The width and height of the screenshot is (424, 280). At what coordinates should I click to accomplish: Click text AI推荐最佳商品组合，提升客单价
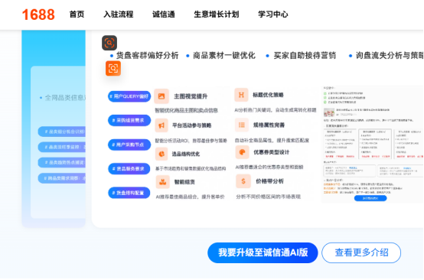coord(190,197)
